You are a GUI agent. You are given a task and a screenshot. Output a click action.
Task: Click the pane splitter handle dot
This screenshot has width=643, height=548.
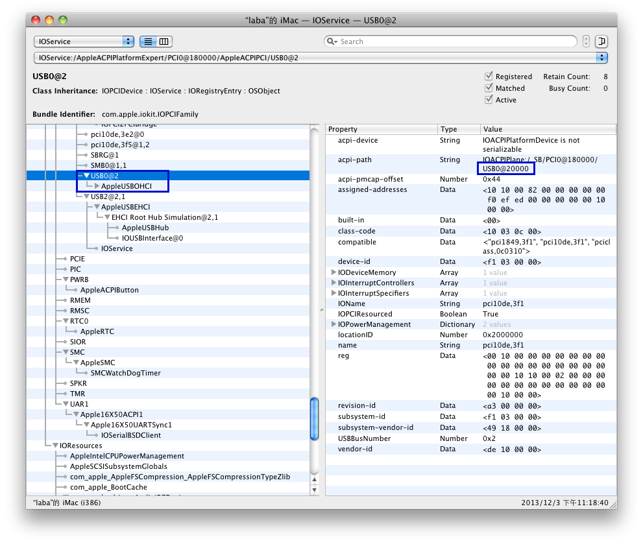[322, 310]
